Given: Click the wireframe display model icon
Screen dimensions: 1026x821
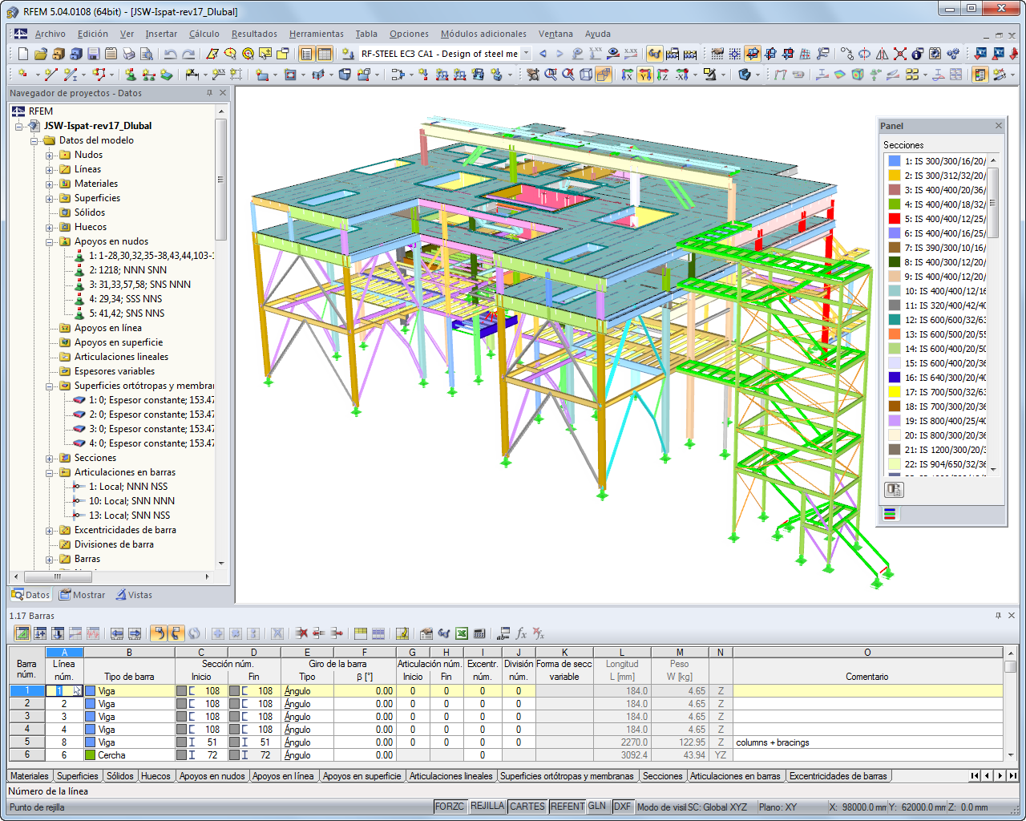Looking at the screenshot, I should pos(586,75).
